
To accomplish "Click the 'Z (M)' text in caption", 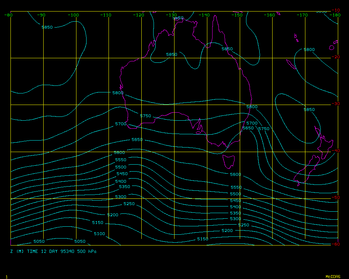I will tap(17, 251).
